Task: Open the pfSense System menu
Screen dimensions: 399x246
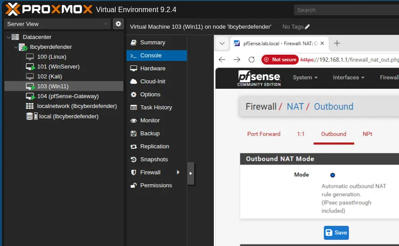Action: [x=305, y=78]
